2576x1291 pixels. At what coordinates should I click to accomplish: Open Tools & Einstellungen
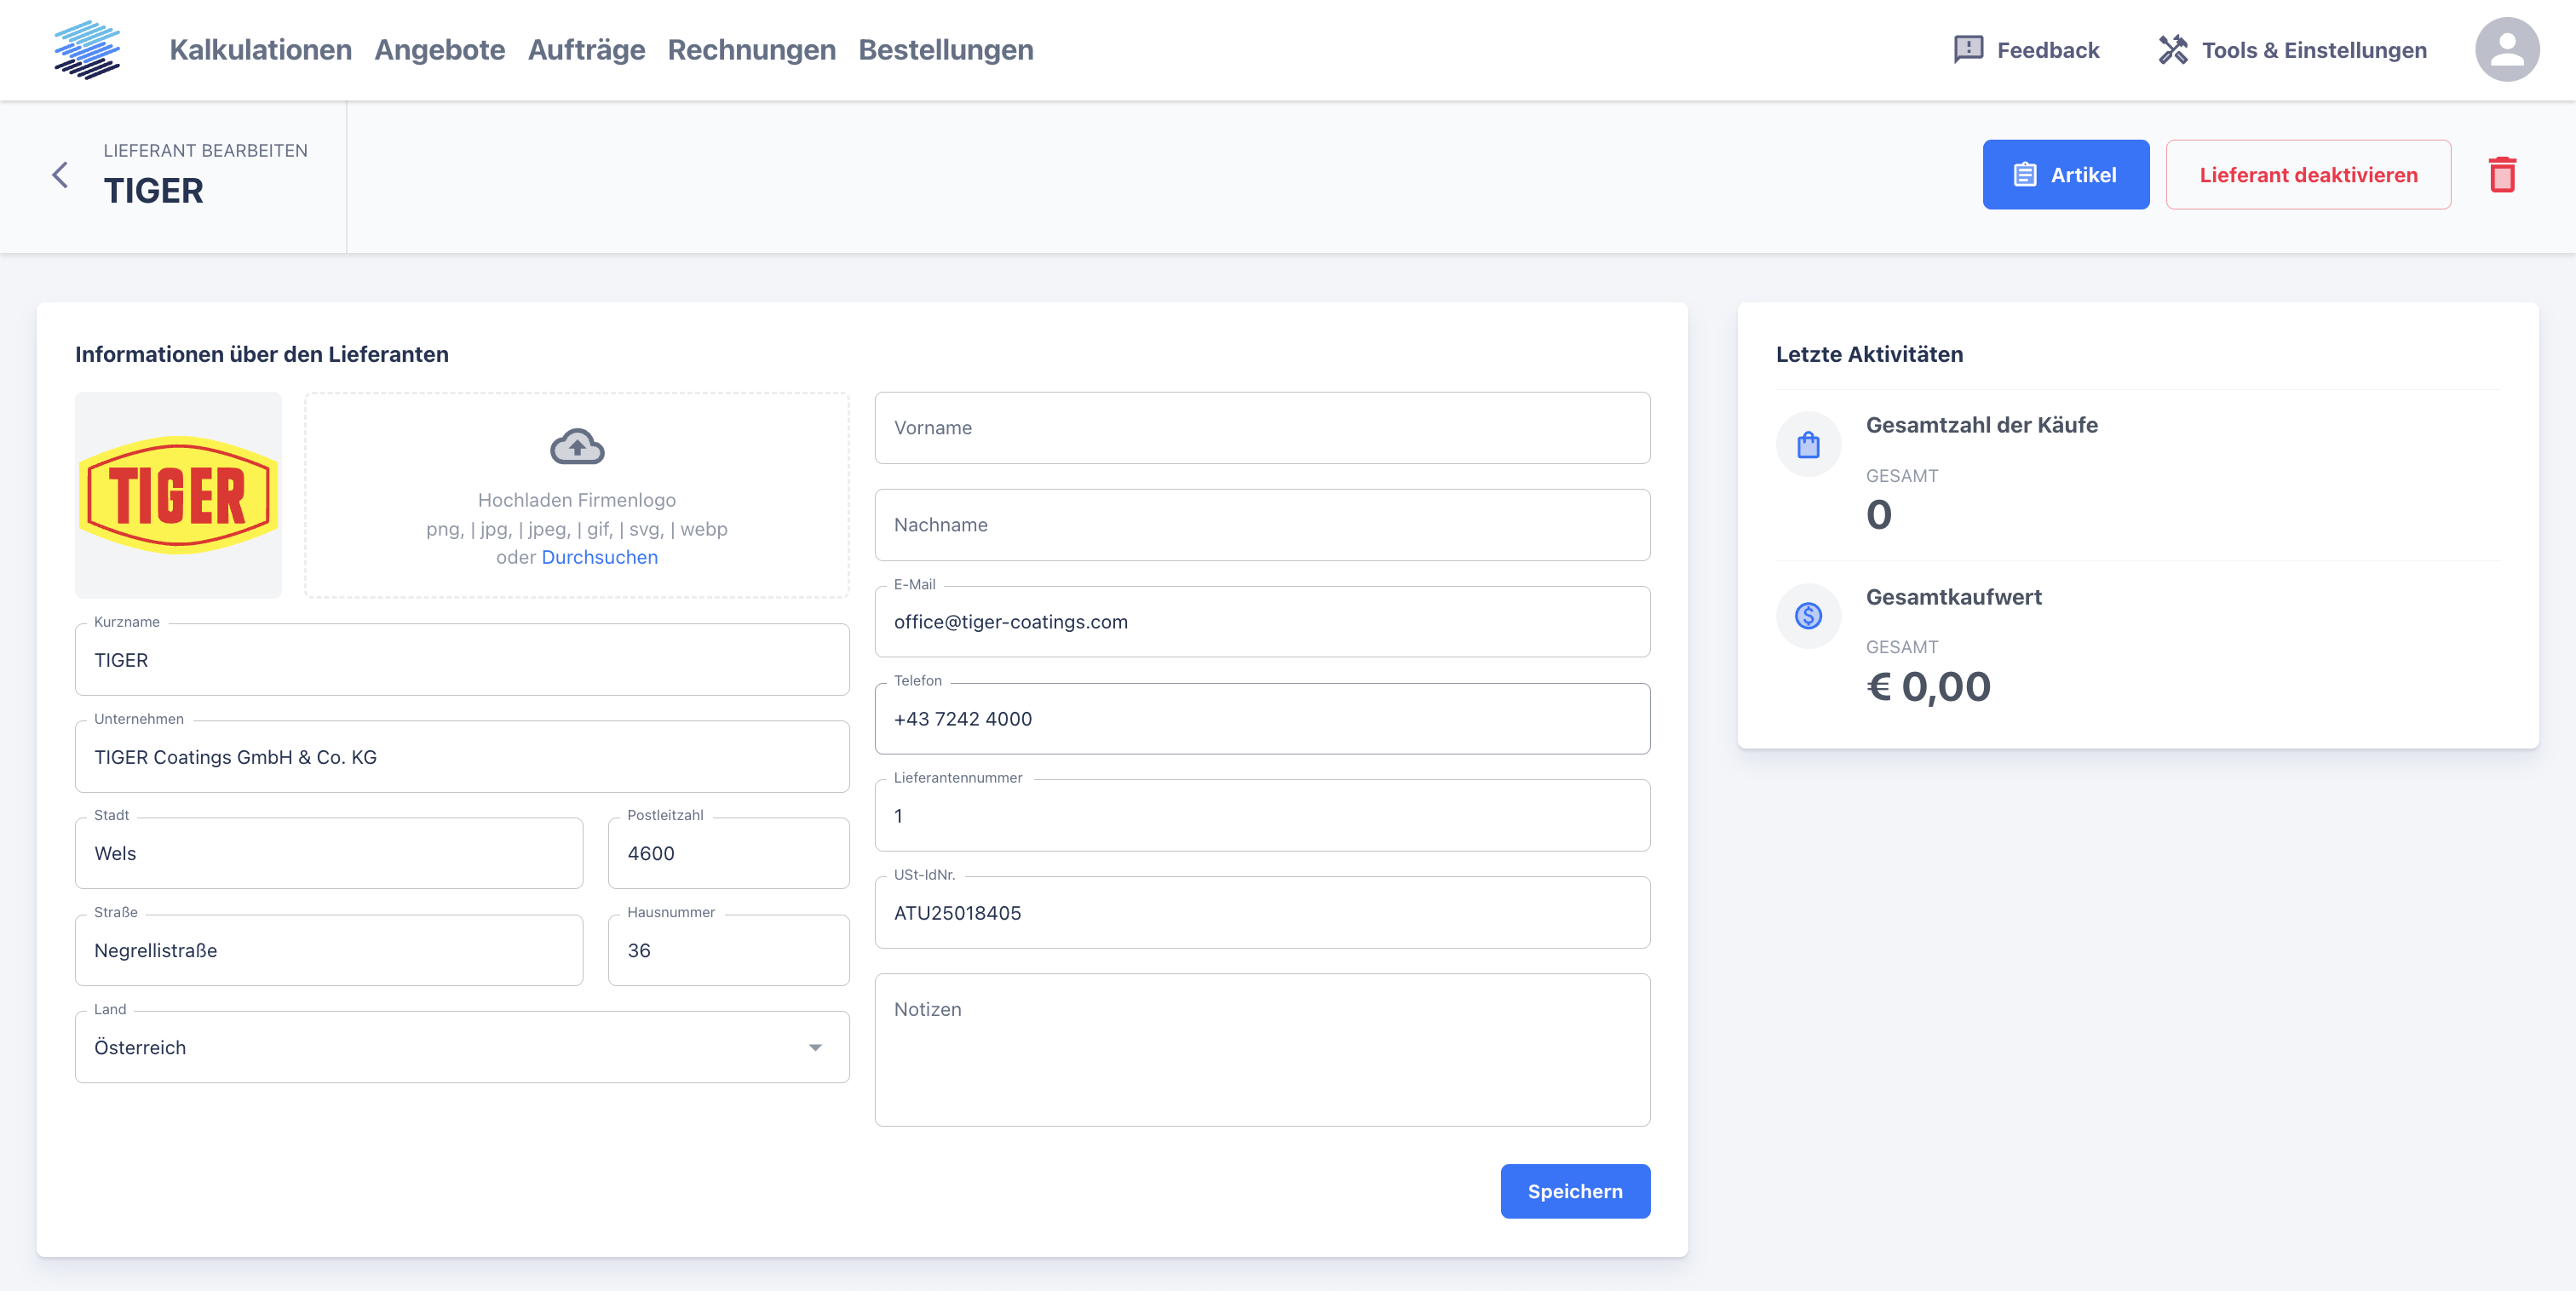2292,50
